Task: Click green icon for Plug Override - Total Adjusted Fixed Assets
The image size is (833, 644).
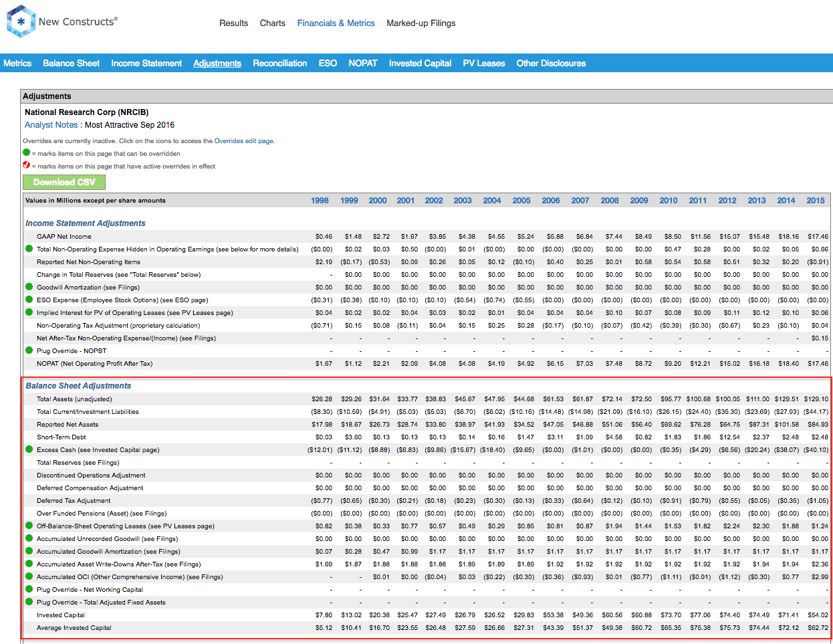Action: 29,602
